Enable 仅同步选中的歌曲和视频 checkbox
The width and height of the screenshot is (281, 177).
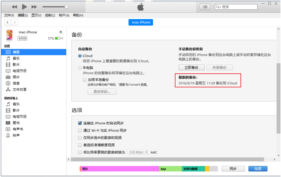pyautogui.click(x=80, y=138)
